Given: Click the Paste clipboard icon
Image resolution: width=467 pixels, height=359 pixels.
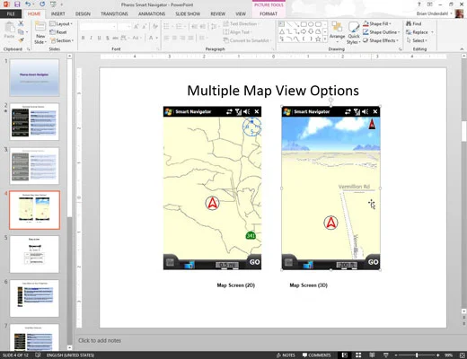Looking at the screenshot, I should [9, 28].
